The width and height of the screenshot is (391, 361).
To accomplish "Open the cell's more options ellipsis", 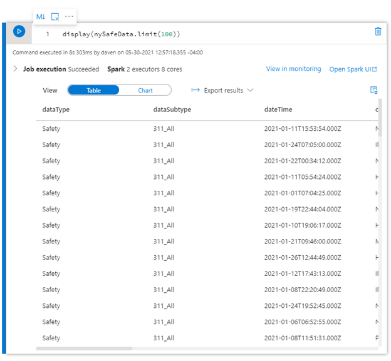I will (69, 16).
